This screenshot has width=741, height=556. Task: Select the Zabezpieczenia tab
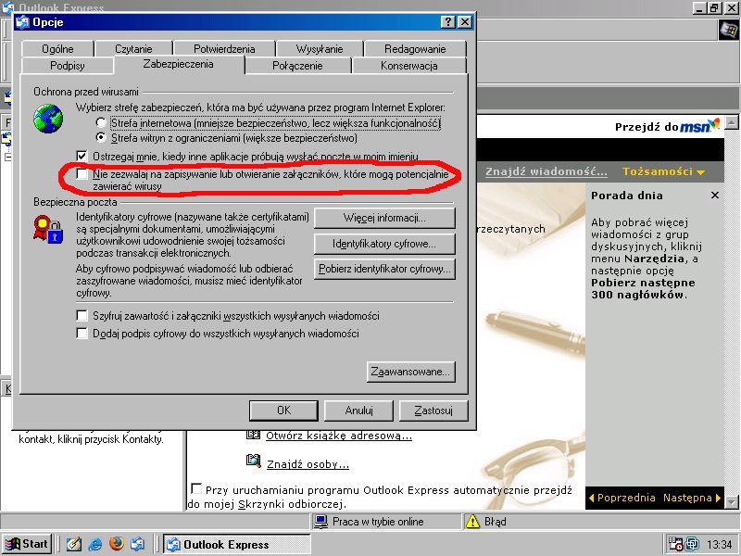[178, 64]
